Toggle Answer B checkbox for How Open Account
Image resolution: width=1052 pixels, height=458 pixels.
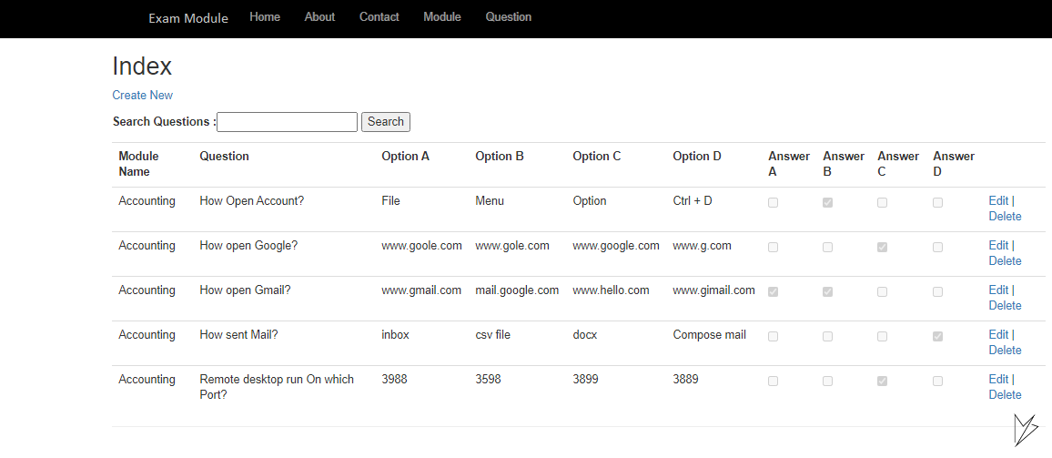(828, 203)
